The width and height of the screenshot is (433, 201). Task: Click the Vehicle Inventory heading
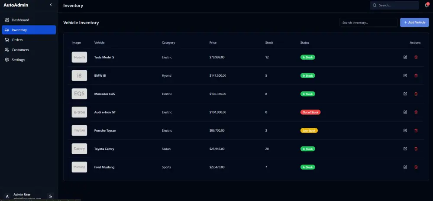pyautogui.click(x=81, y=23)
